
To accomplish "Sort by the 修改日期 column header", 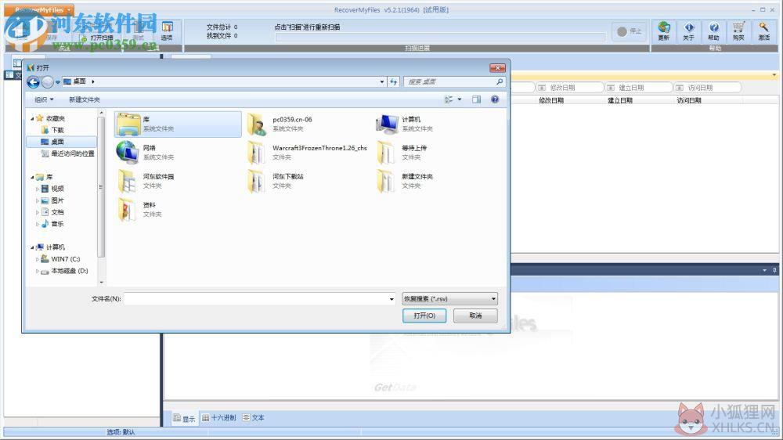I will (551, 100).
